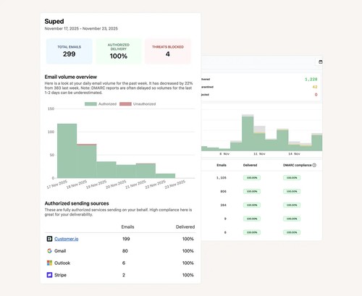Toggle the Authorized legend entry
The width and height of the screenshot is (362, 296).
[x=101, y=104]
